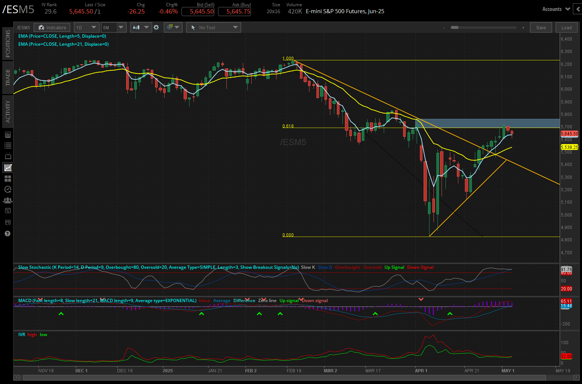Screen dimensions: 582x384
Task: Click the scroll-left arrow on bottom scrollbar
Action: coord(16,377)
